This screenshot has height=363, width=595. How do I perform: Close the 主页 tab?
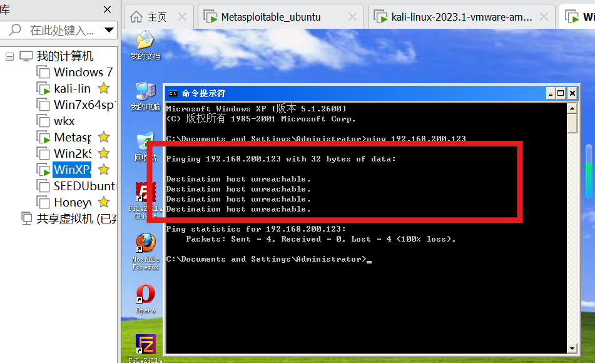(183, 17)
